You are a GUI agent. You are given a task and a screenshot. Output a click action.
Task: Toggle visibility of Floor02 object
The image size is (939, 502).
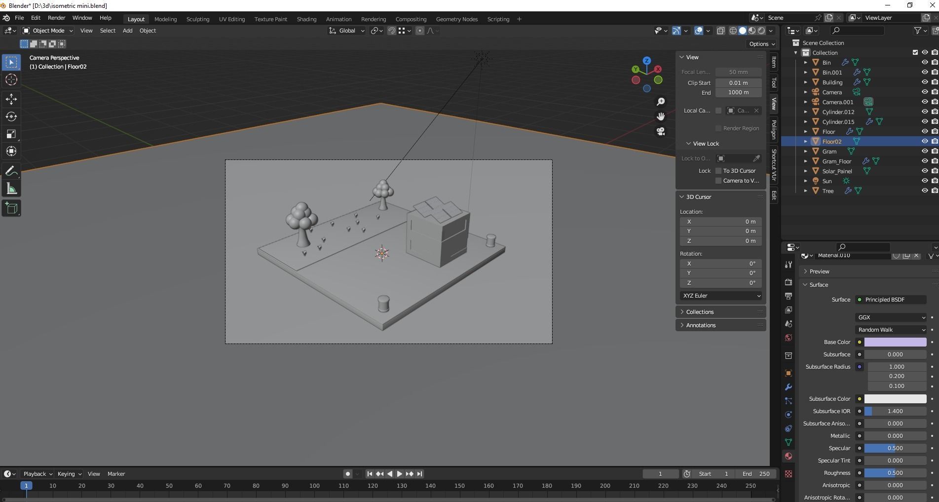[925, 142]
